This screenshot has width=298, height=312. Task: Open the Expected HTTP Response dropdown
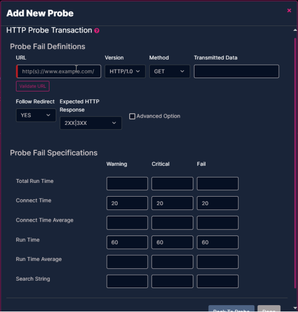[91, 123]
